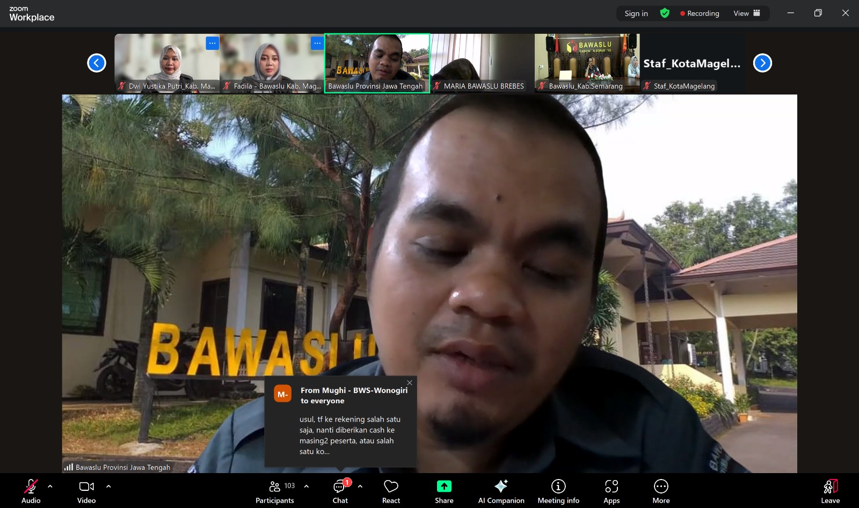Click the green encryption shield icon
This screenshot has height=508, width=859.
665,13
